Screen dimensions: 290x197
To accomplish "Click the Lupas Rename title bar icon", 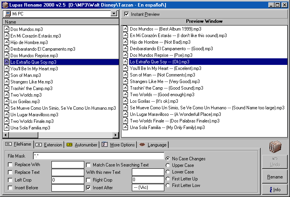I will coord(5,5).
